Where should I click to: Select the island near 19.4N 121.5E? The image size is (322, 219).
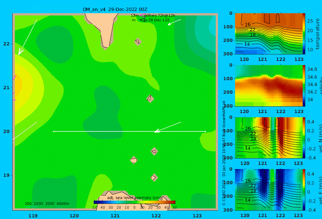click(x=134, y=160)
